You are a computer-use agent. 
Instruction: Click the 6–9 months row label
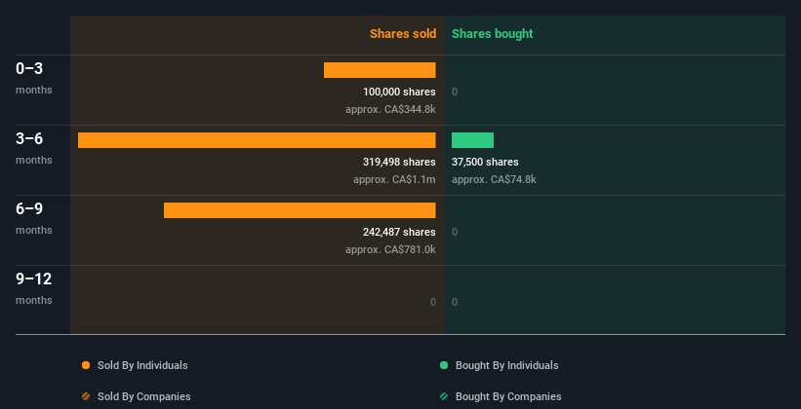[34, 218]
